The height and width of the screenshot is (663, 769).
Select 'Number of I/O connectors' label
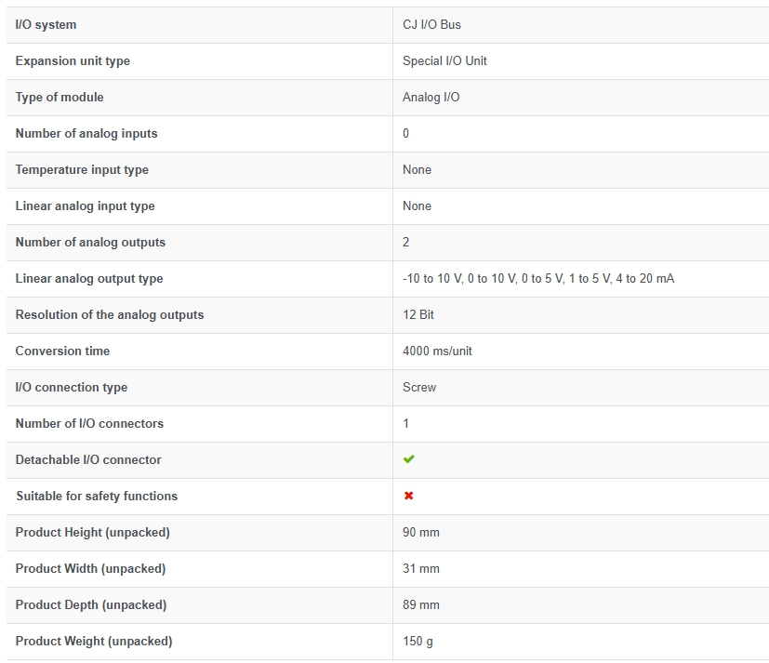(89, 424)
